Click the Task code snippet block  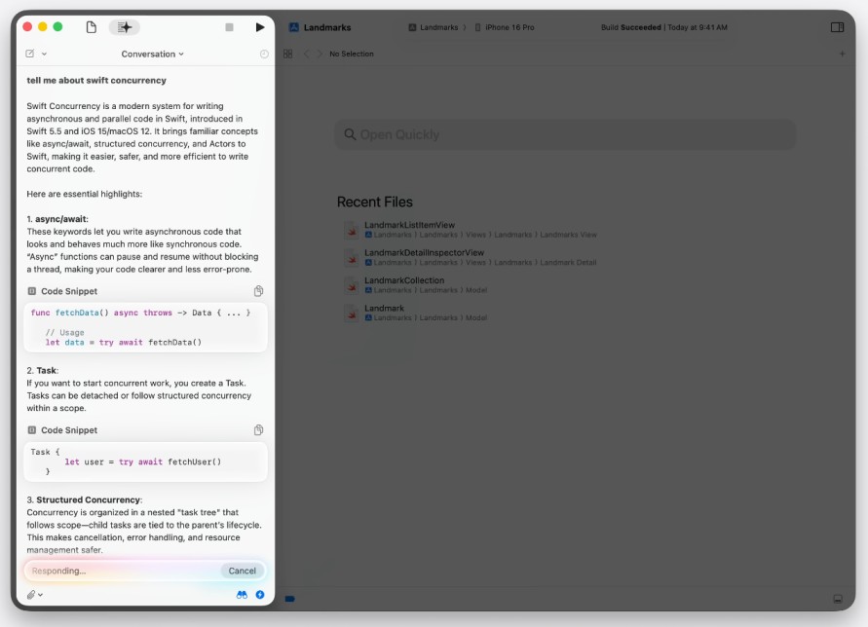pyautogui.click(x=145, y=461)
